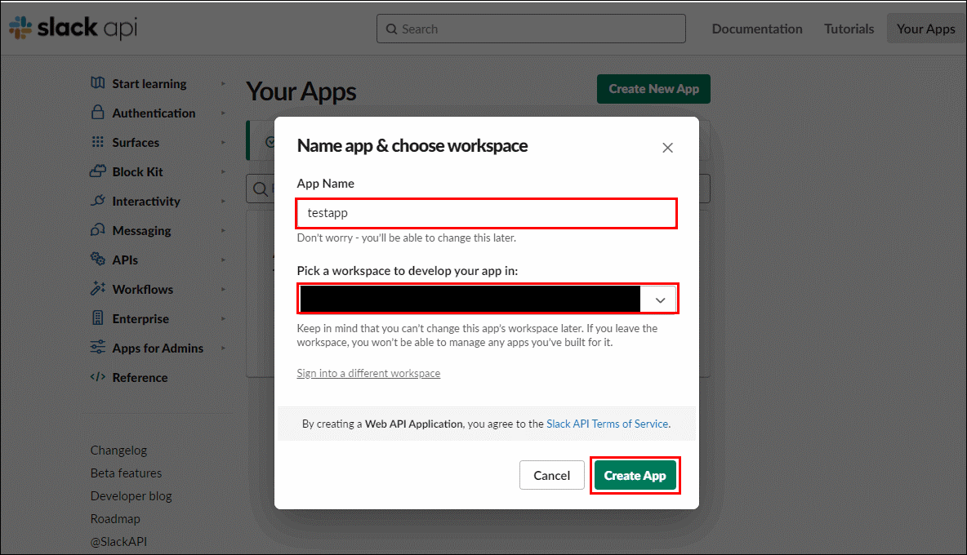The width and height of the screenshot is (967, 555).
Task: Click the APIs gears icon
Action: coord(97,259)
